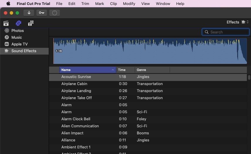
Task: Show the Titles and Generators sidebar
Action: pyautogui.click(x=31, y=23)
